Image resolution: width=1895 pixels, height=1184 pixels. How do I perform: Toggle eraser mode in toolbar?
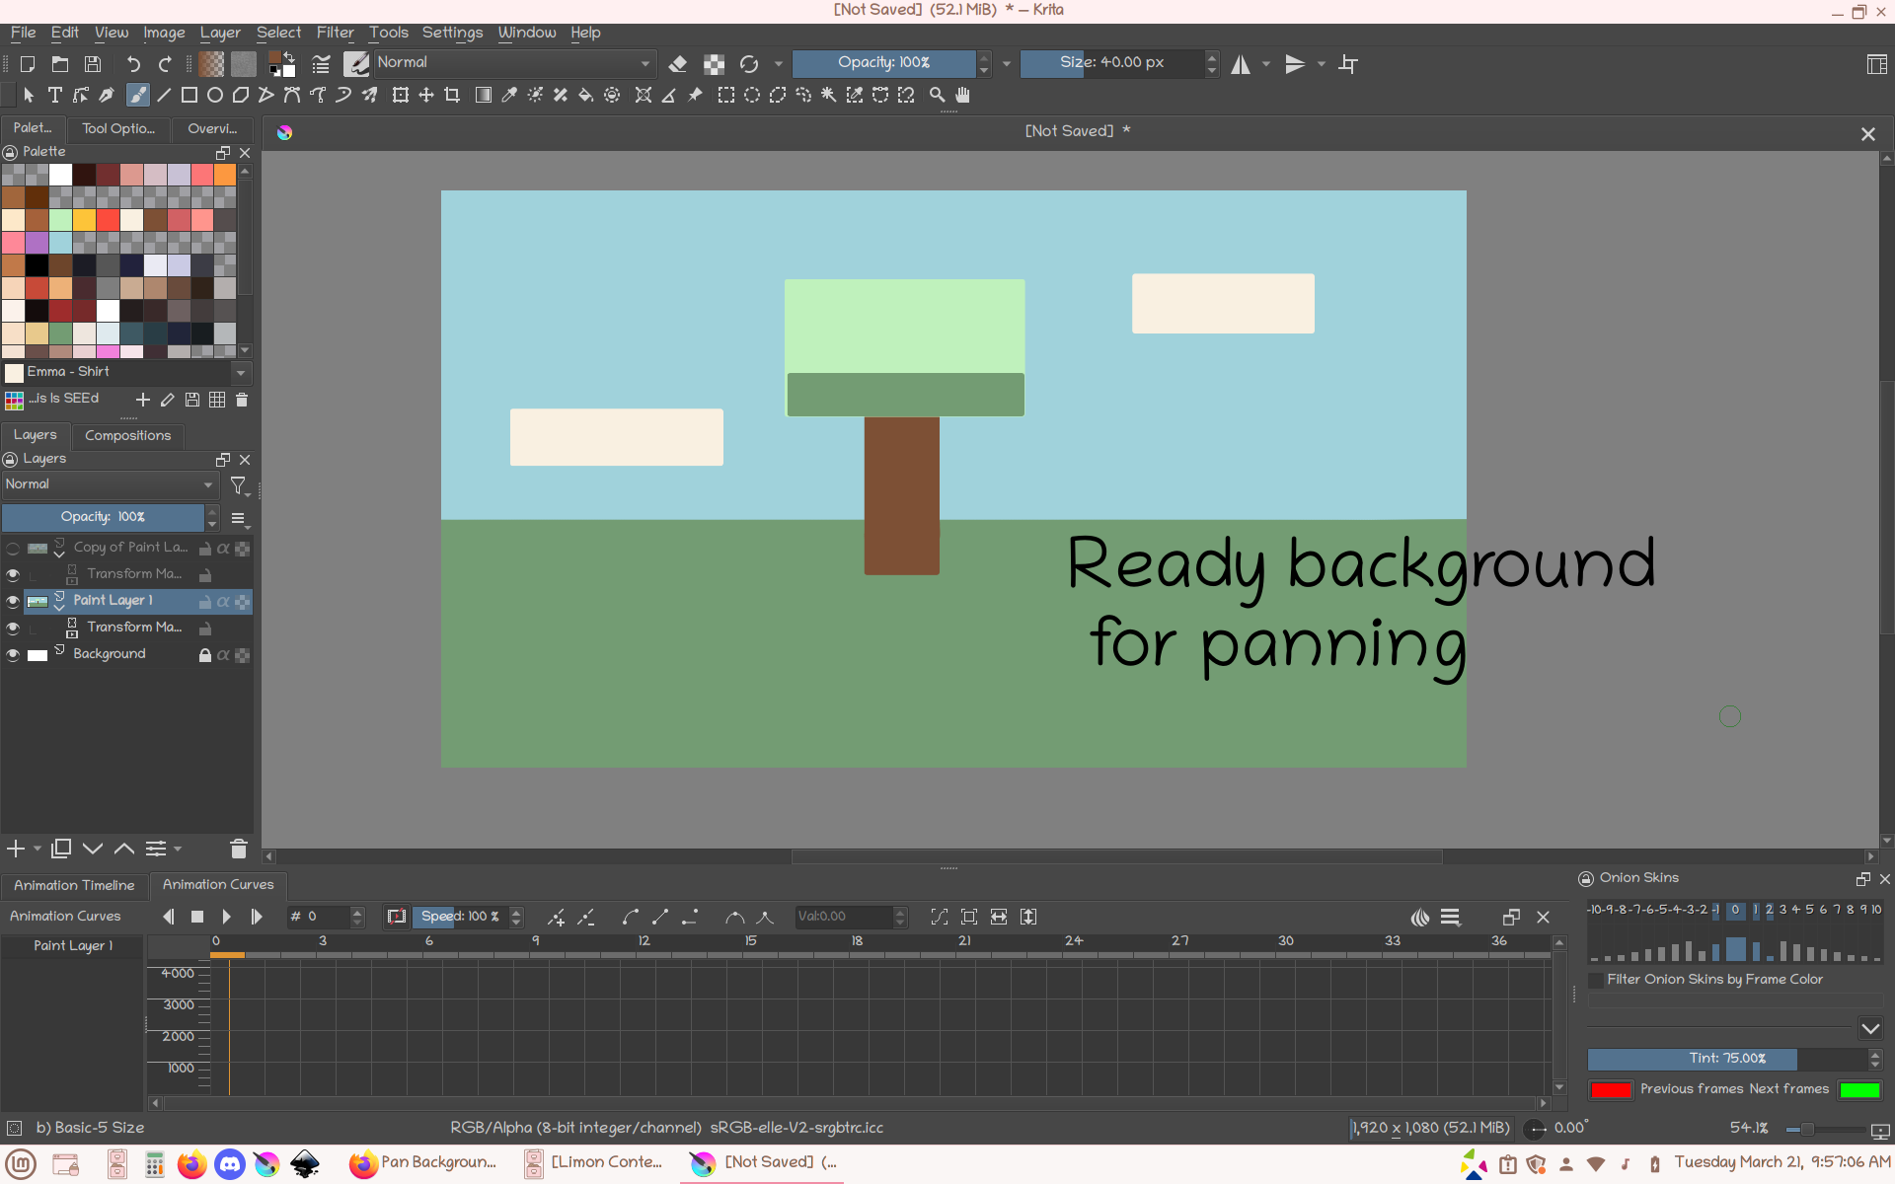click(x=677, y=64)
